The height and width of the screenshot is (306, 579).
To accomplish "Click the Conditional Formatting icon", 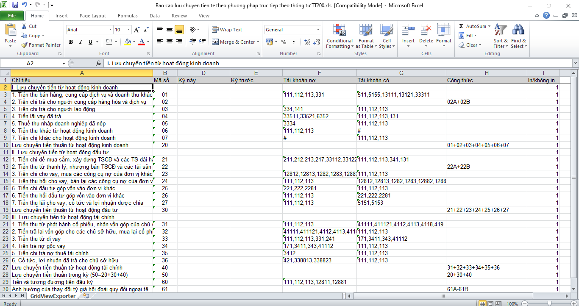I will coord(339,31).
